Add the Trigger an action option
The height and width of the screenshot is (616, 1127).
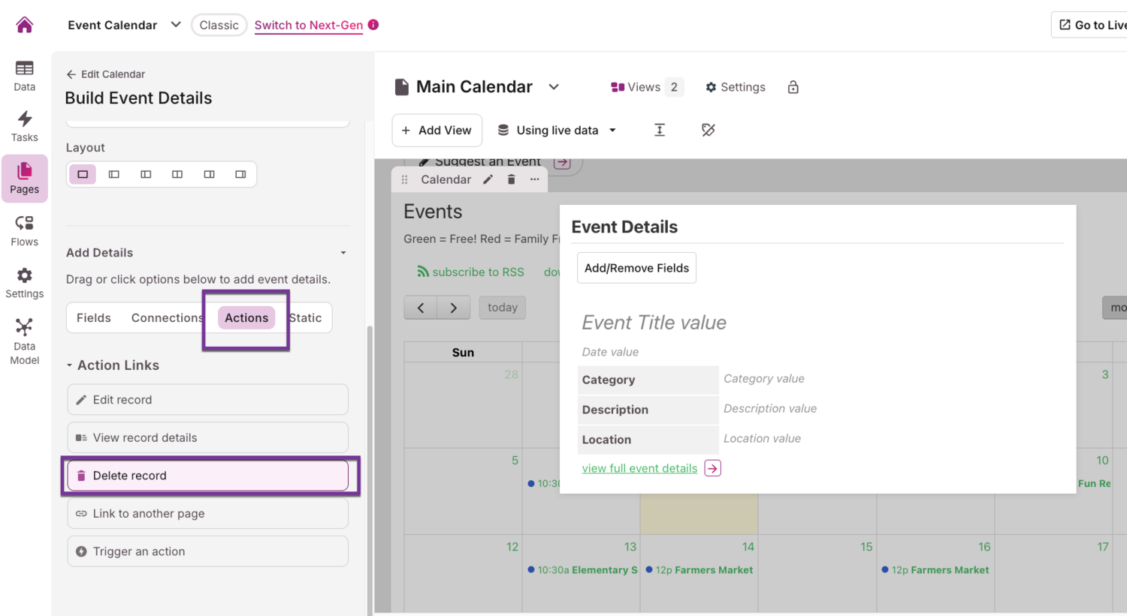click(207, 551)
